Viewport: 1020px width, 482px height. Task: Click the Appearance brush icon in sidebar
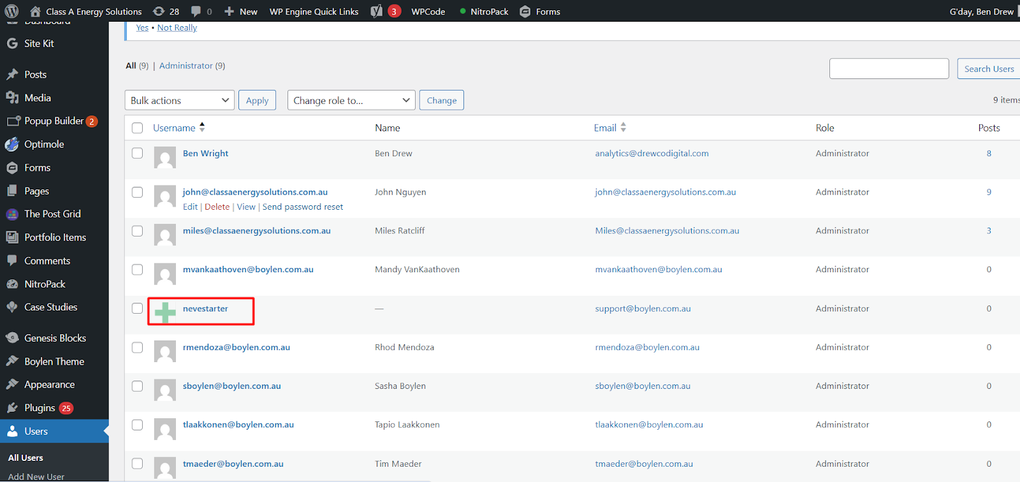(x=12, y=384)
